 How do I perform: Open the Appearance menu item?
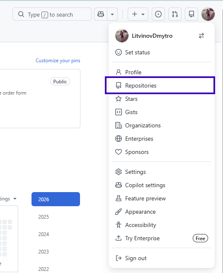pyautogui.click(x=162, y=212)
